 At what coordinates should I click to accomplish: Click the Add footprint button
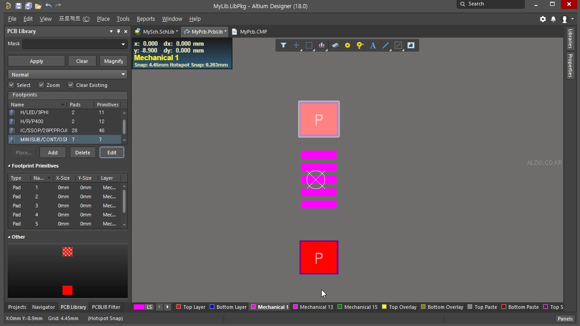click(53, 153)
